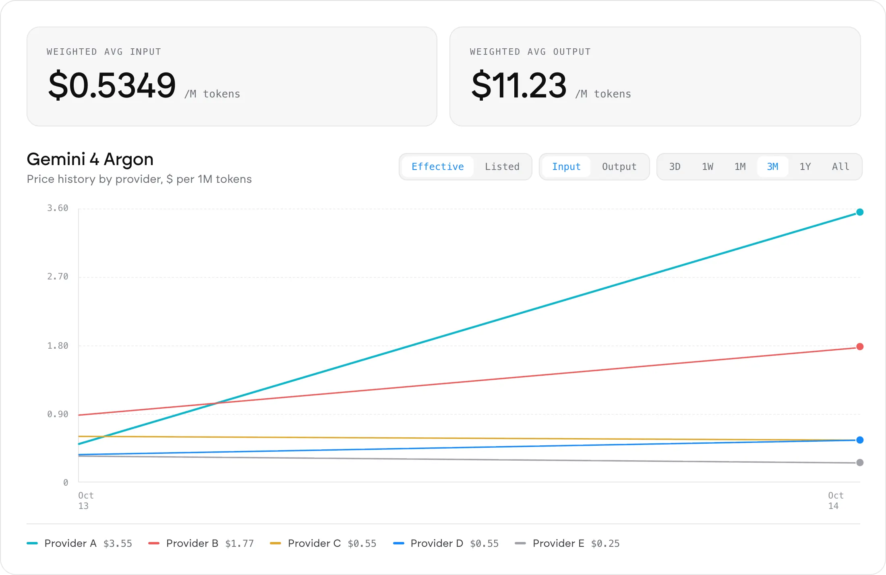
Task: Click the Gemini 4 Argon chart title
Action: [90, 159]
